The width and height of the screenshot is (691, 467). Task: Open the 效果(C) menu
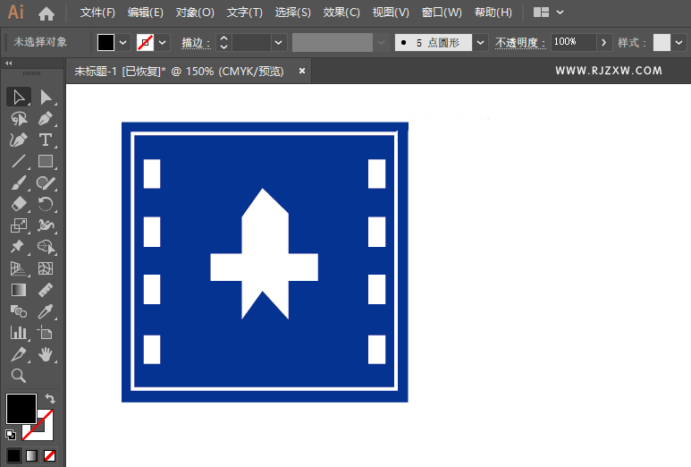(x=341, y=13)
